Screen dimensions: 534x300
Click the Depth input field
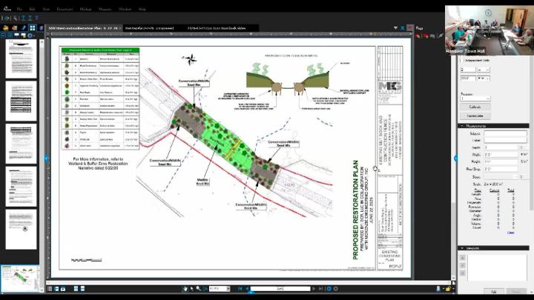coord(501,147)
